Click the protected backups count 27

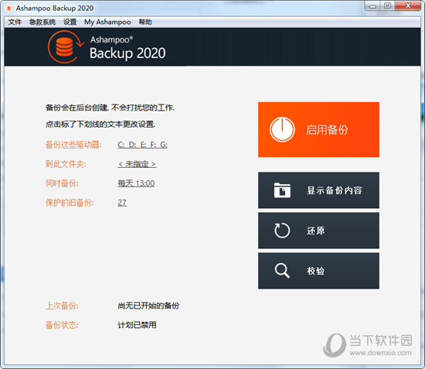[122, 203]
